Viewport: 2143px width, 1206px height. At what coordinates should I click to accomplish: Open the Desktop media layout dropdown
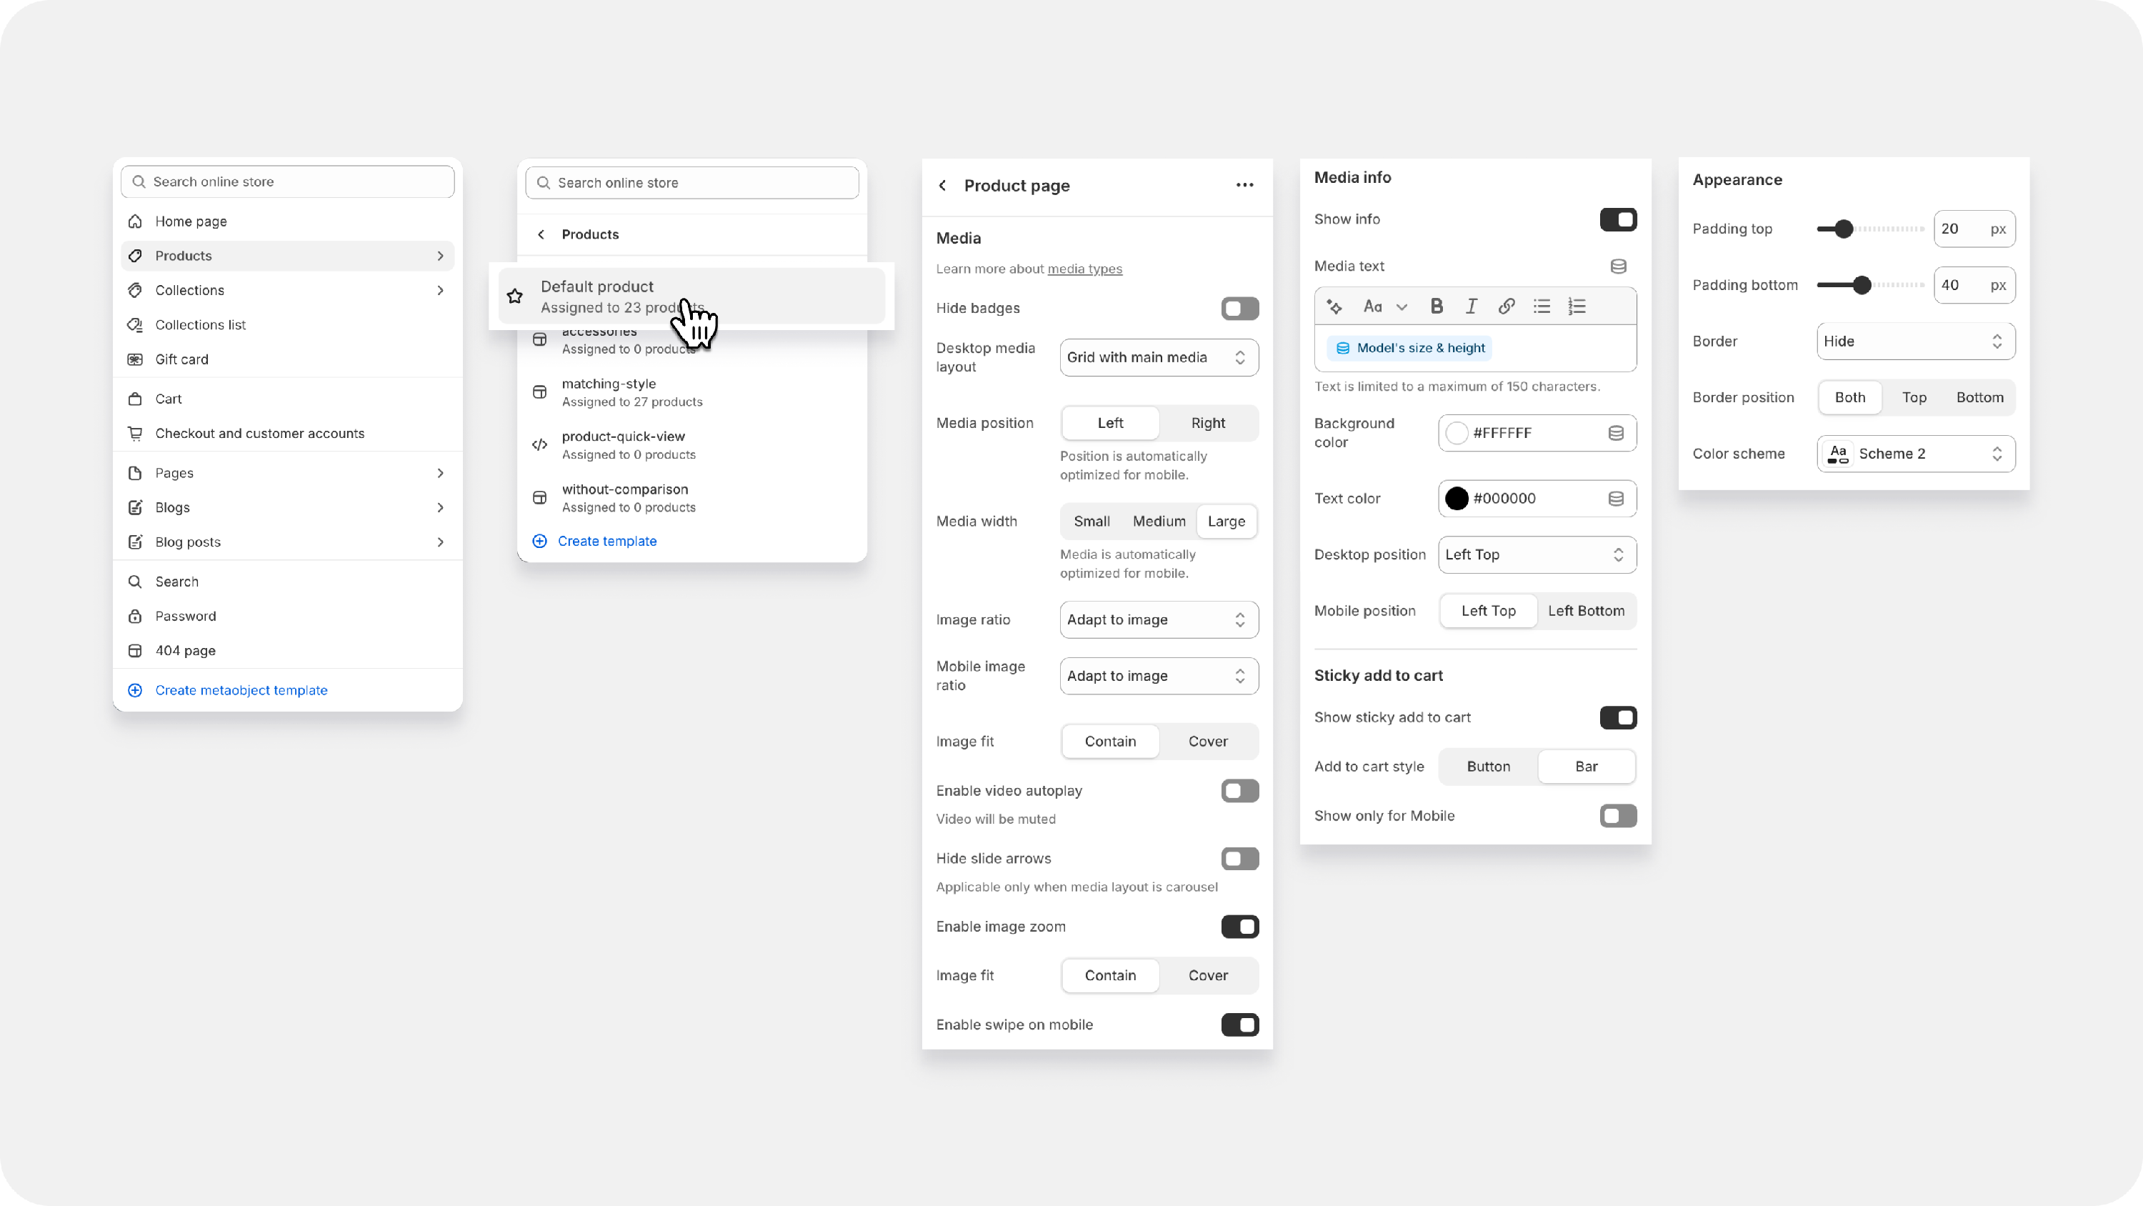click(1158, 358)
